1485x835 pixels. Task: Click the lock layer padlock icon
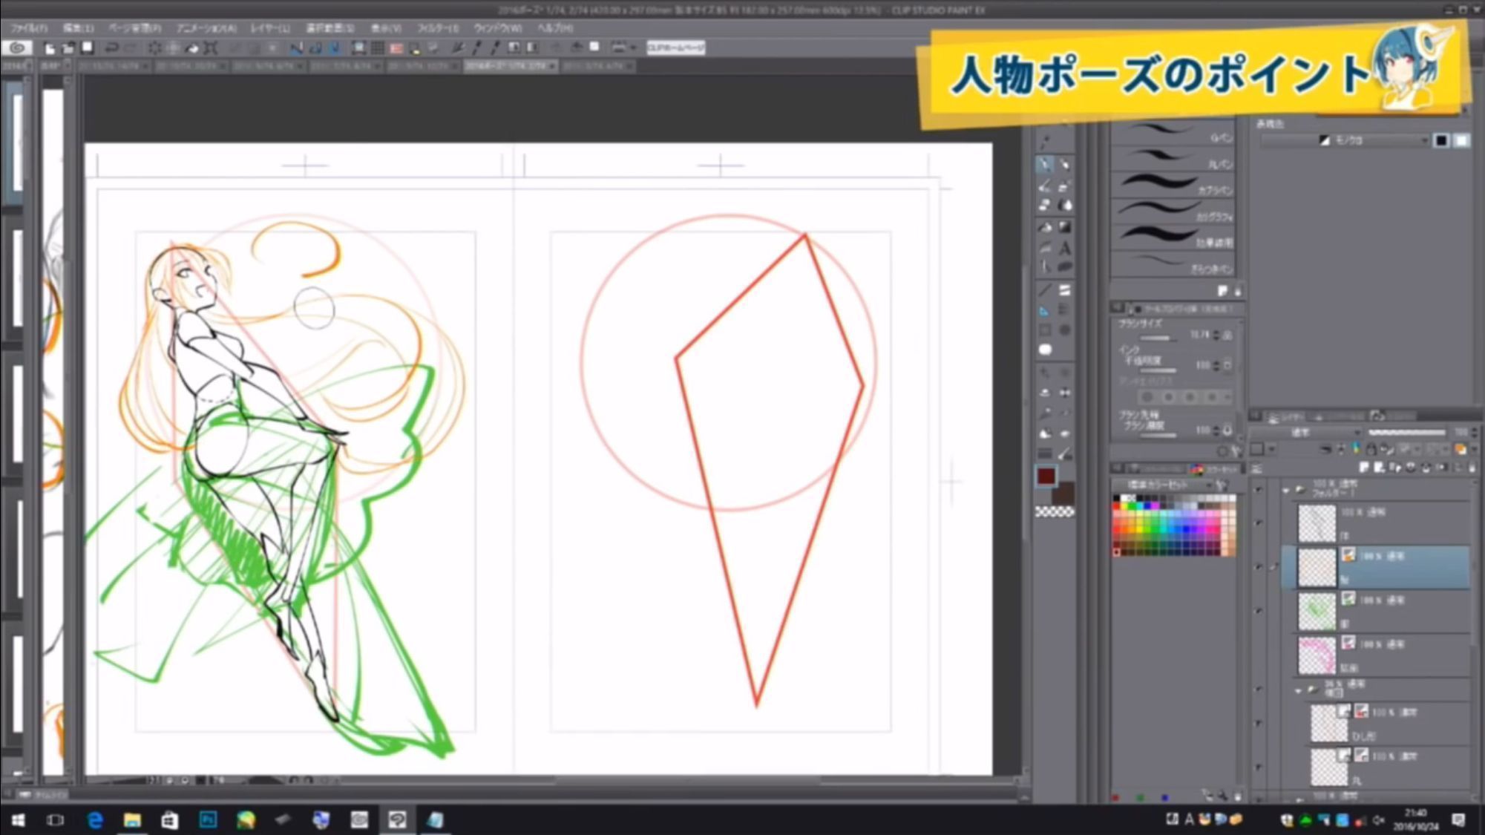pos(1371,449)
